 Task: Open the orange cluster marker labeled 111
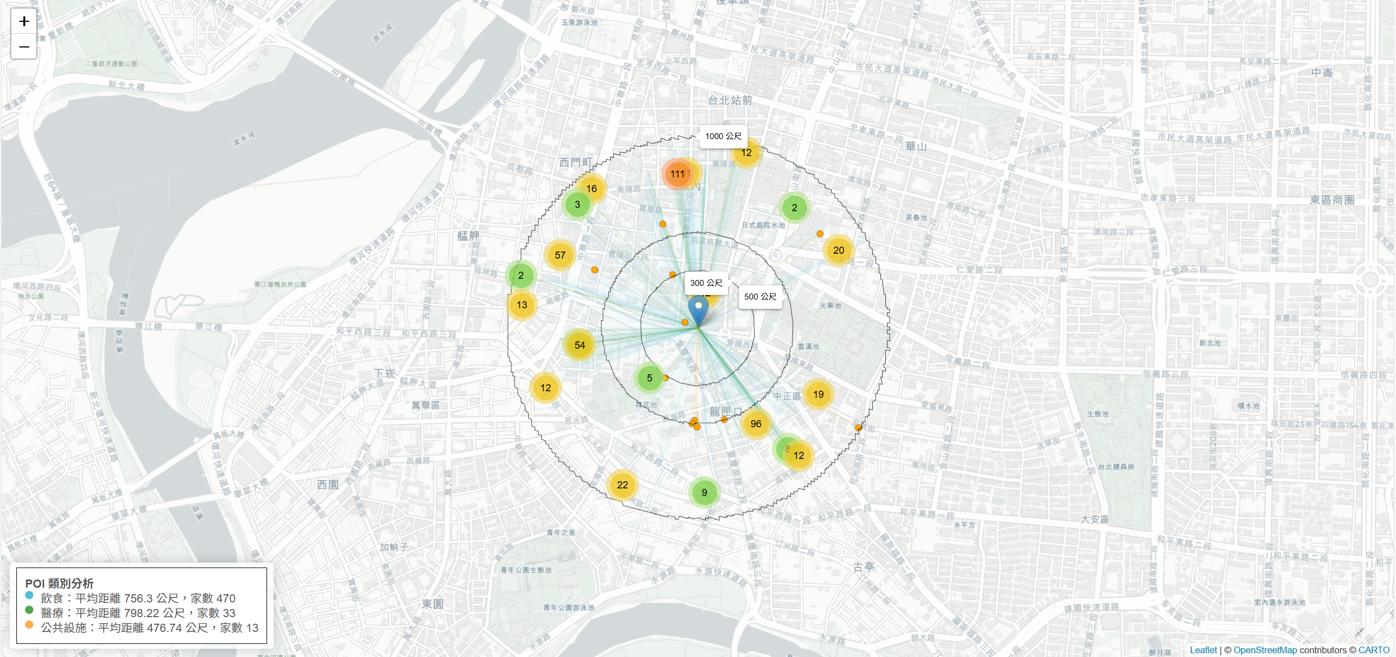pos(676,174)
